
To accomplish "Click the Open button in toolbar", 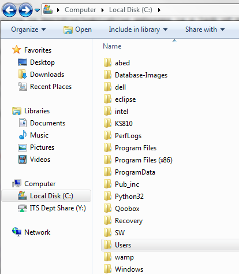I will tap(78, 29).
